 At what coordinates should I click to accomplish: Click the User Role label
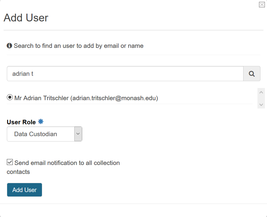(x=21, y=122)
